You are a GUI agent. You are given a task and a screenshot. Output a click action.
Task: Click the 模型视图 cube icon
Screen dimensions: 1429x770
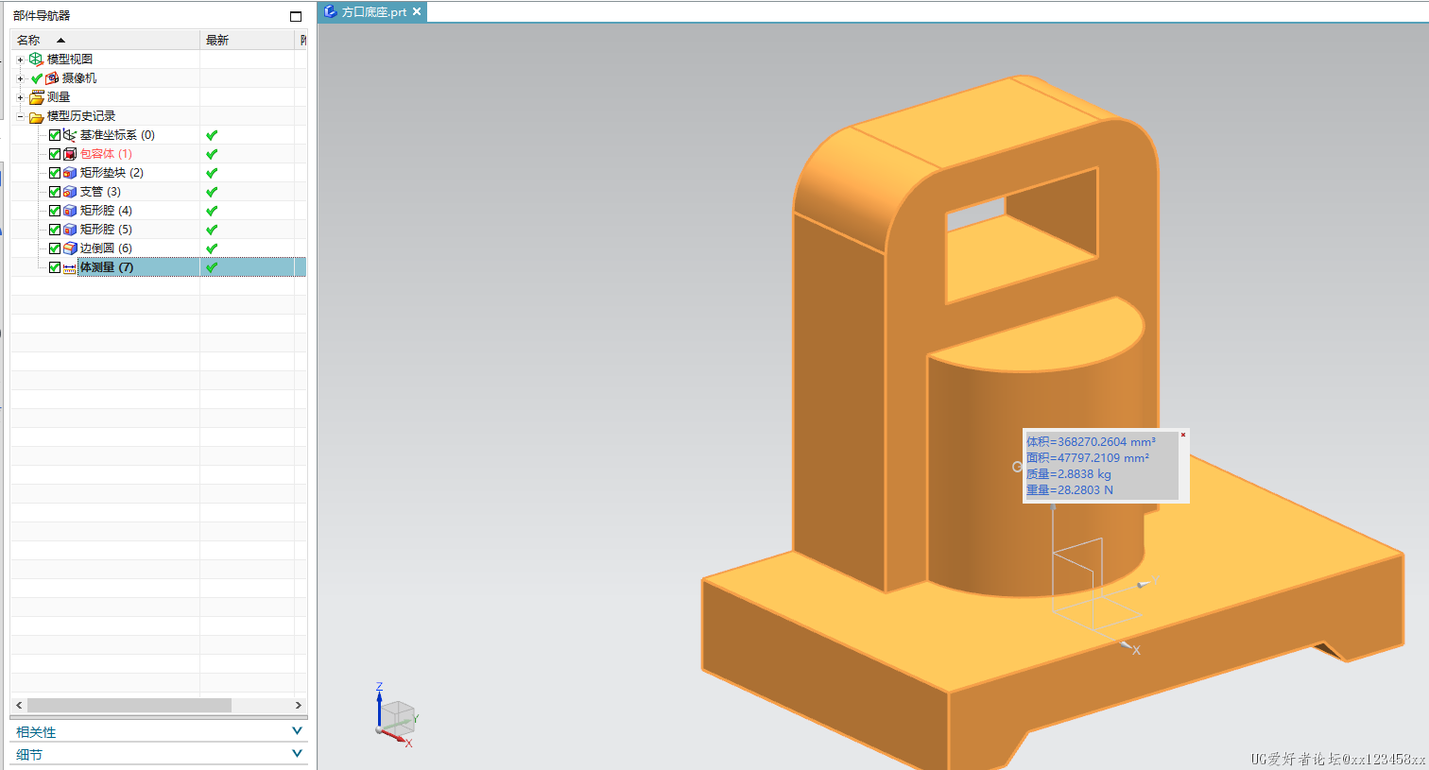[x=36, y=59]
